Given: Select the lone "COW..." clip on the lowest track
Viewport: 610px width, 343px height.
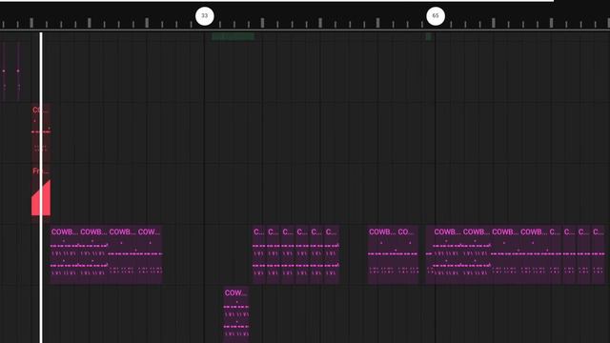Looking at the screenshot, I should 236,314.
